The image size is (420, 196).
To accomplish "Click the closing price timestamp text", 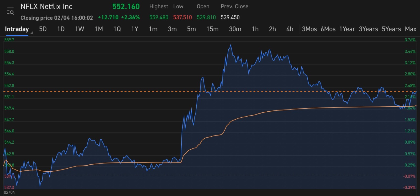I will click(57, 18).
